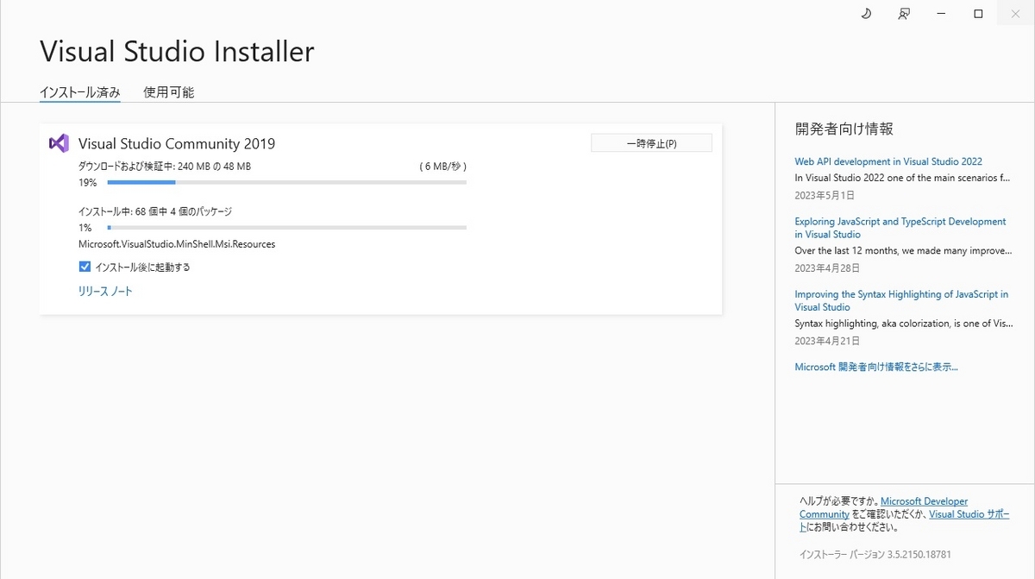Open Web API development in Visual Studio 2022 article
Image resolution: width=1035 pixels, height=579 pixels.
888,161
